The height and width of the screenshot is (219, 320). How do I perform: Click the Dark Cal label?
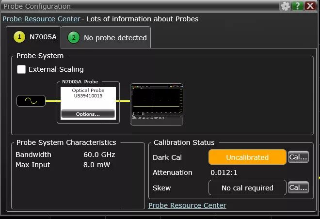(x=167, y=157)
